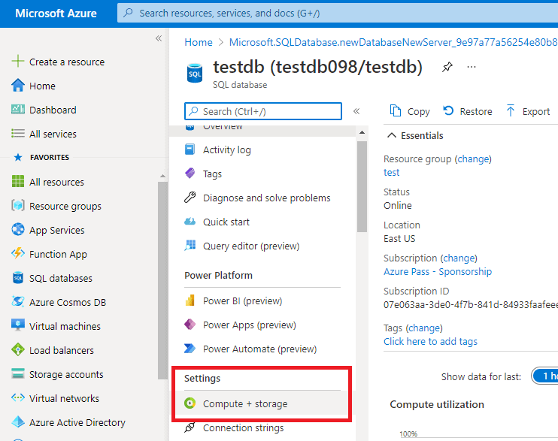
Task: Click the Resource groups cube icon
Action: coord(18,205)
